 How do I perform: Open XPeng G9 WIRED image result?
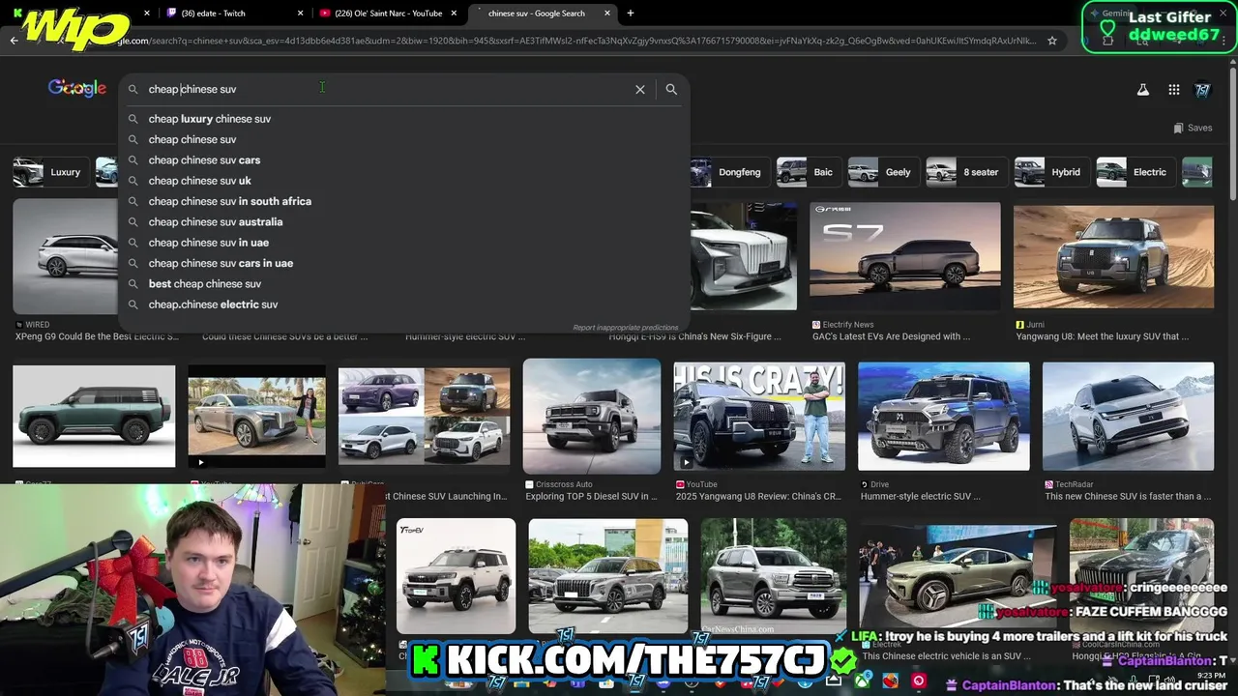65,255
